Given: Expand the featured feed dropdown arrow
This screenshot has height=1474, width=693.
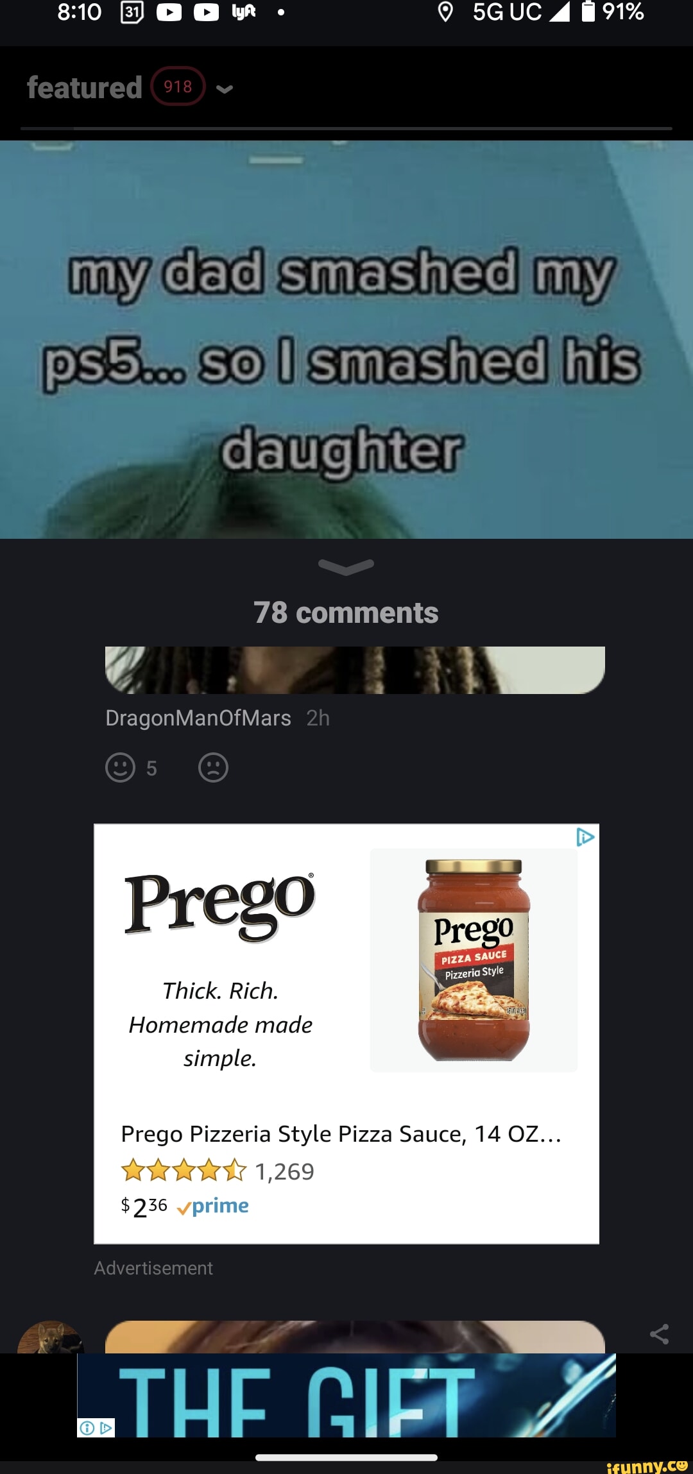Looking at the screenshot, I should [x=225, y=89].
